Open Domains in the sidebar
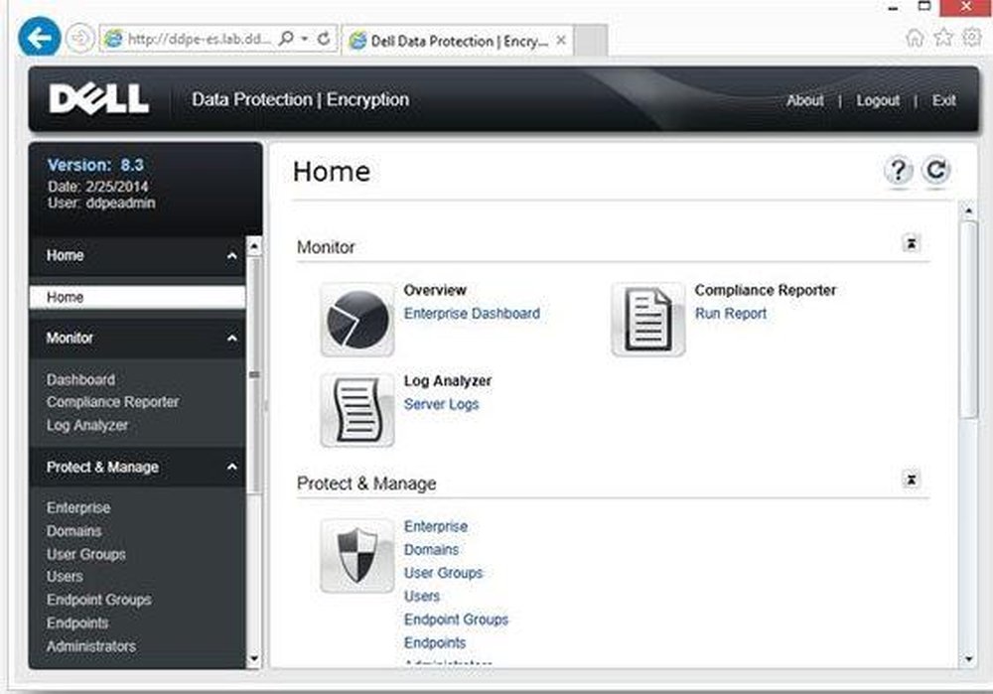993x694 pixels. [x=74, y=531]
